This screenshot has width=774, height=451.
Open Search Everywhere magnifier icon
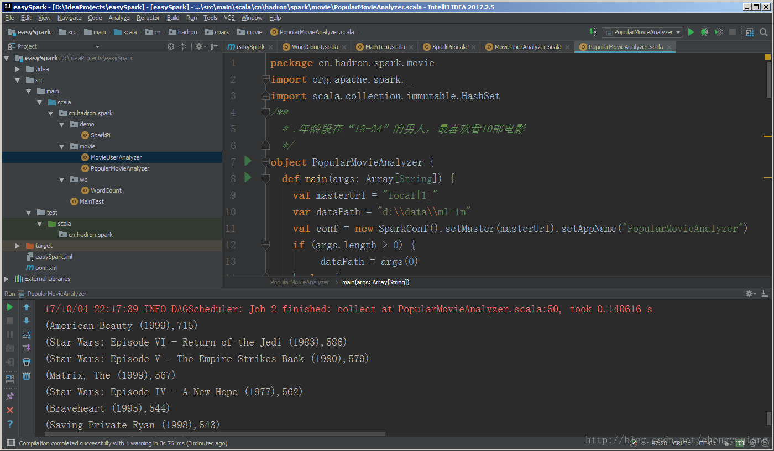[763, 32]
